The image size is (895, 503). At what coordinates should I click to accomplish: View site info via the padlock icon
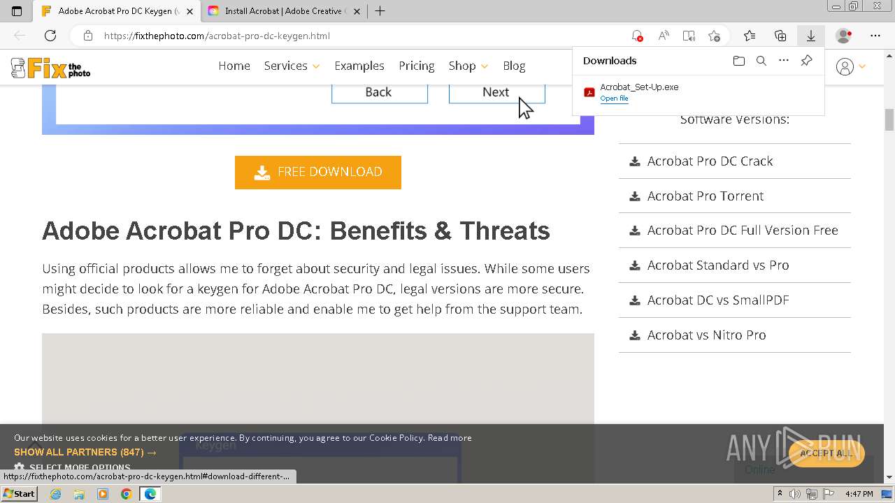tap(88, 36)
